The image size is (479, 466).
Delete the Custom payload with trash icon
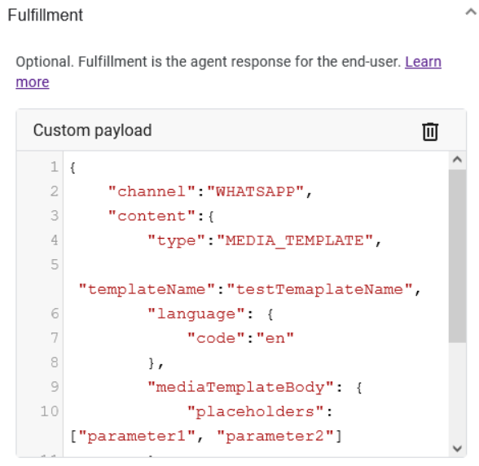coord(430,132)
